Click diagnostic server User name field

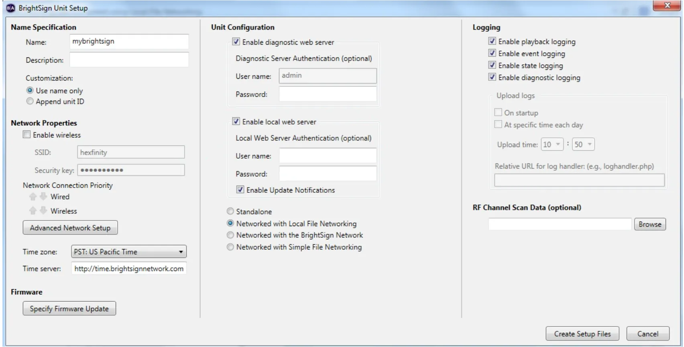click(x=328, y=76)
